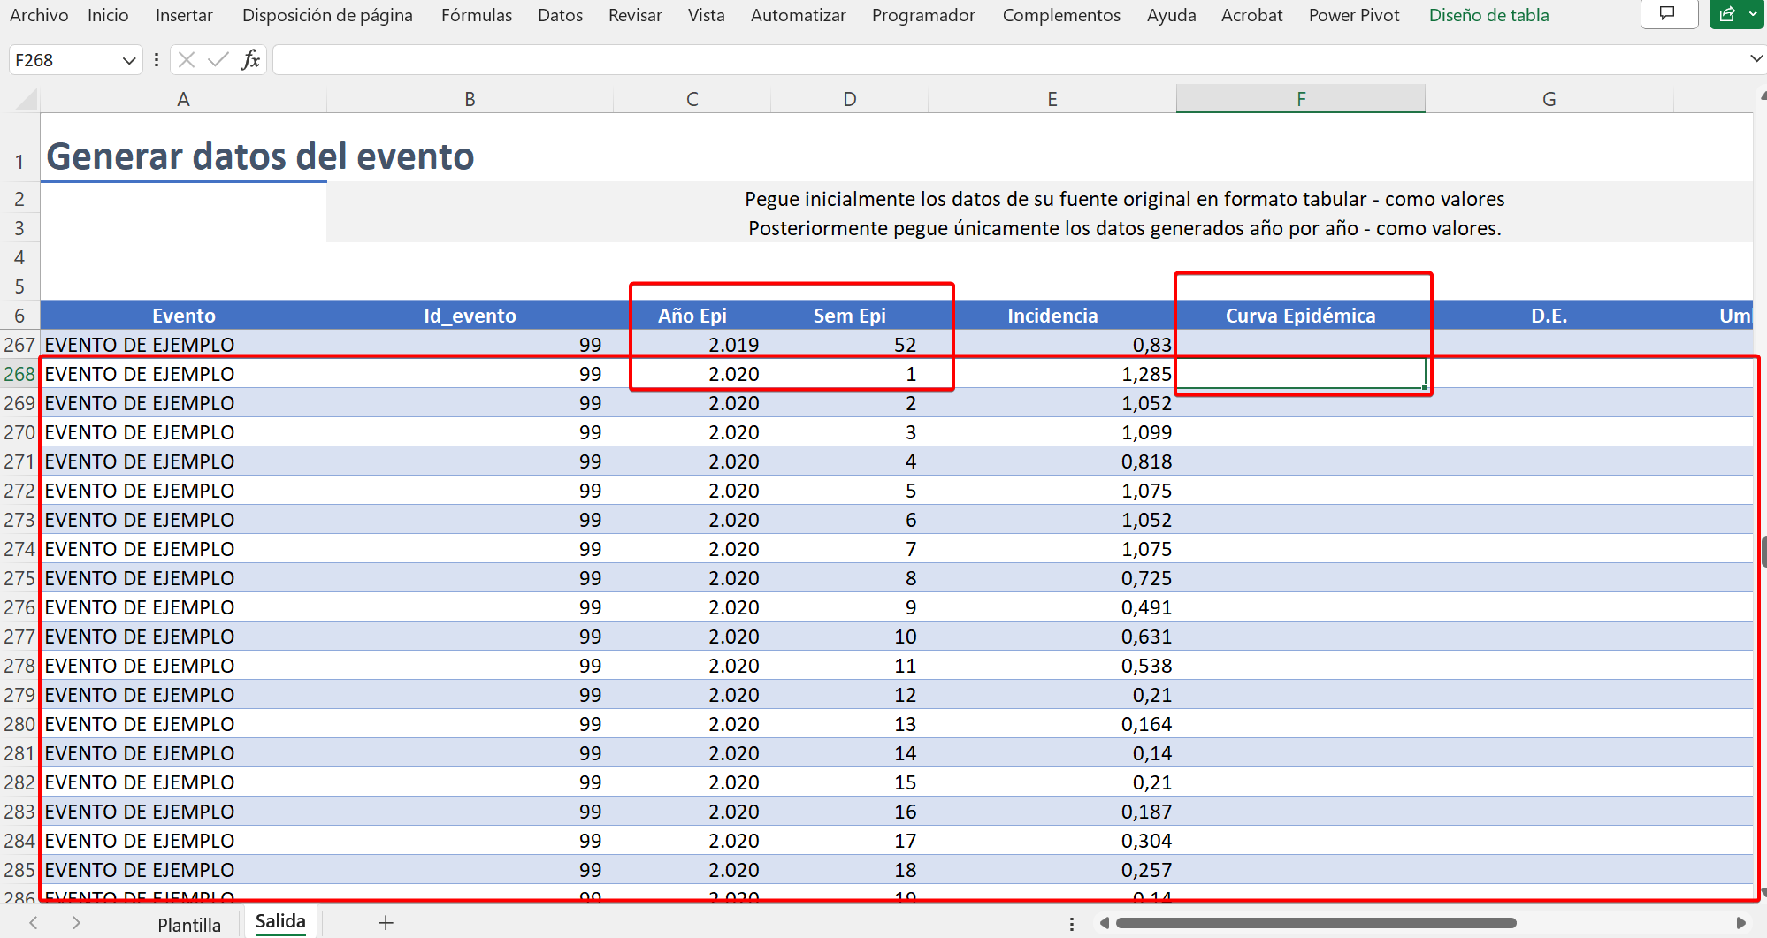Image resolution: width=1767 pixels, height=938 pixels.
Task: Confirm entry with the checkmark icon
Action: [218, 60]
